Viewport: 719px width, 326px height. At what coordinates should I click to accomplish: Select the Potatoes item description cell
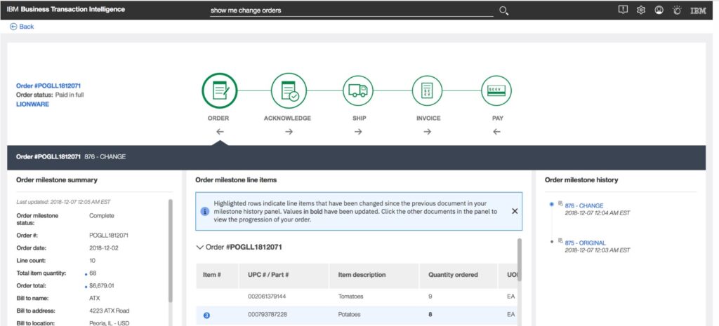tap(349, 315)
